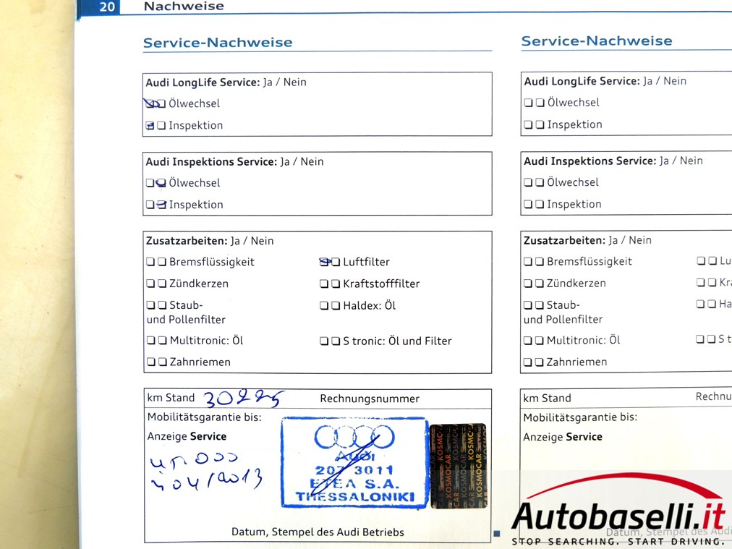Image resolution: width=732 pixels, height=549 pixels.
Task: Mark Ja box for Multitronic: Öl, blank right form
Action: (527, 341)
